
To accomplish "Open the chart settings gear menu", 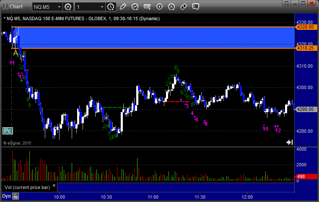I will 68,7.
